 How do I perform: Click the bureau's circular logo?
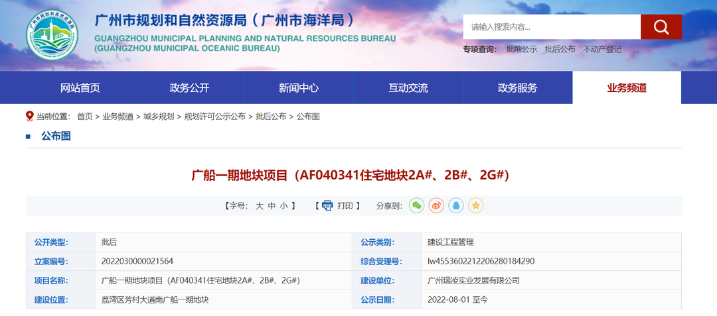(52, 34)
